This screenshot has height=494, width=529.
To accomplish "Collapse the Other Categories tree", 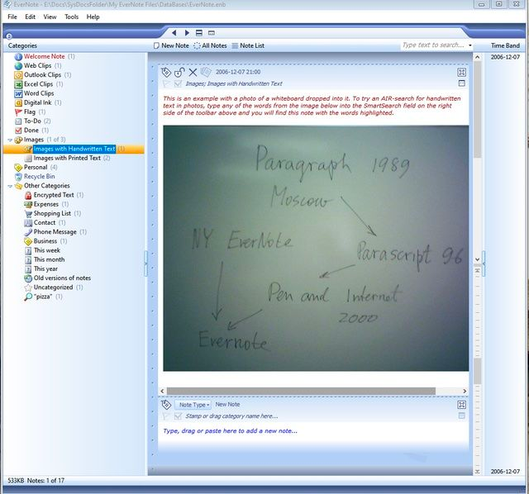I will pos(10,186).
